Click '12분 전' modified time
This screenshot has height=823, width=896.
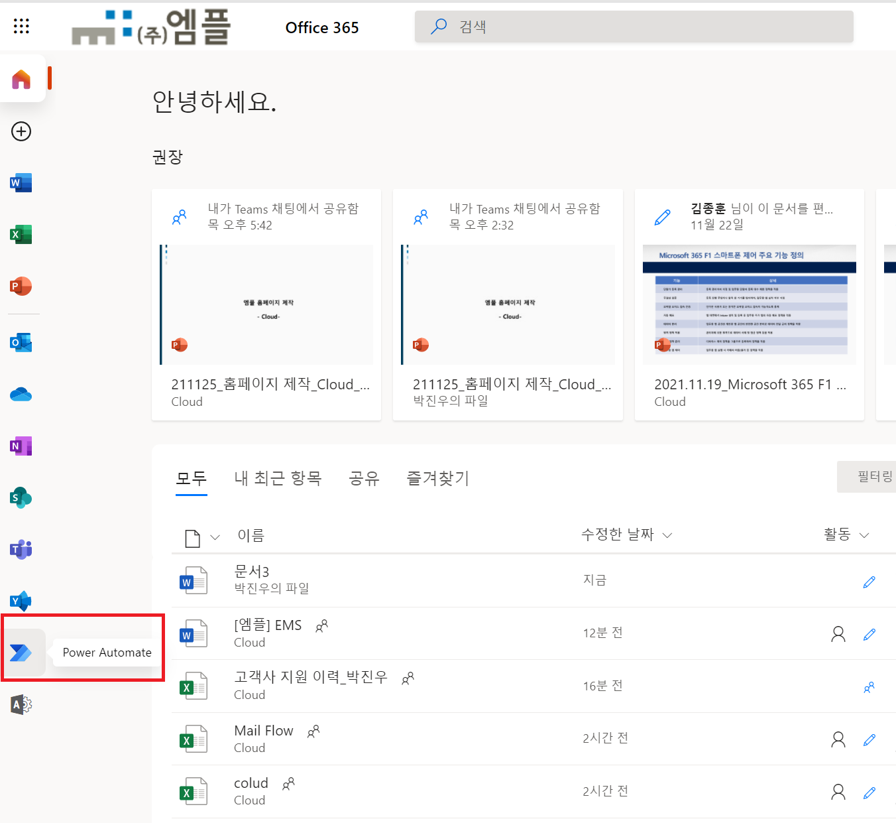click(x=602, y=633)
